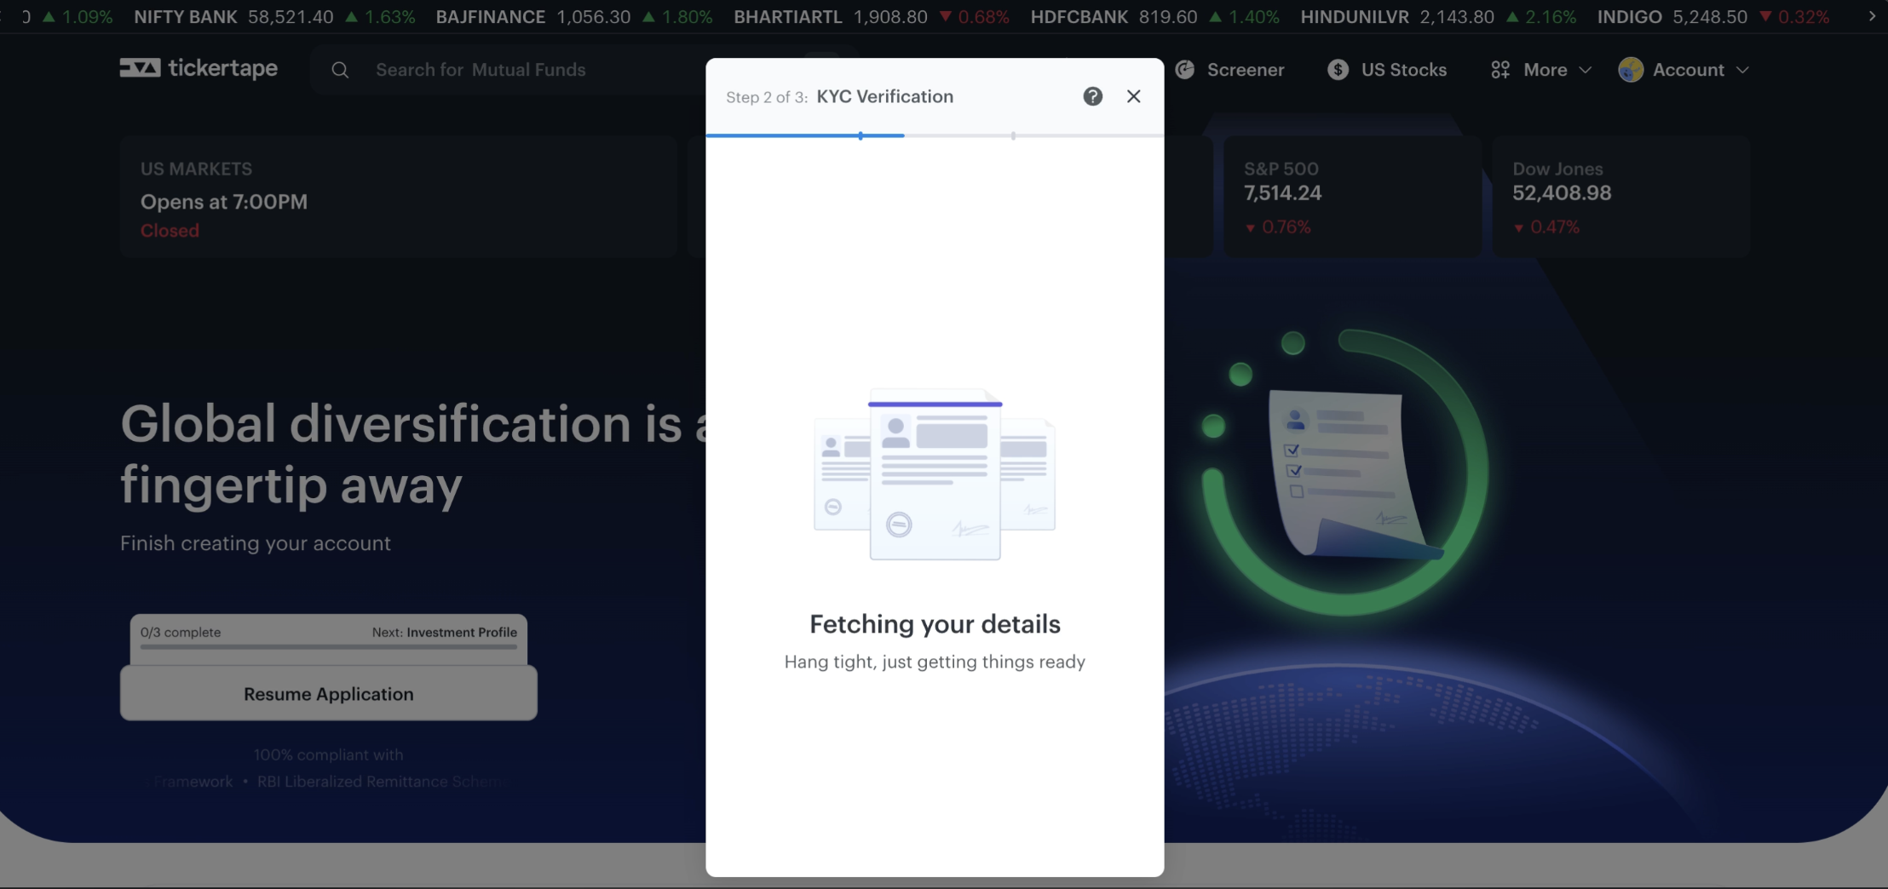This screenshot has height=889, width=1888.
Task: Click the Dow Jones index card
Action: (1621, 196)
